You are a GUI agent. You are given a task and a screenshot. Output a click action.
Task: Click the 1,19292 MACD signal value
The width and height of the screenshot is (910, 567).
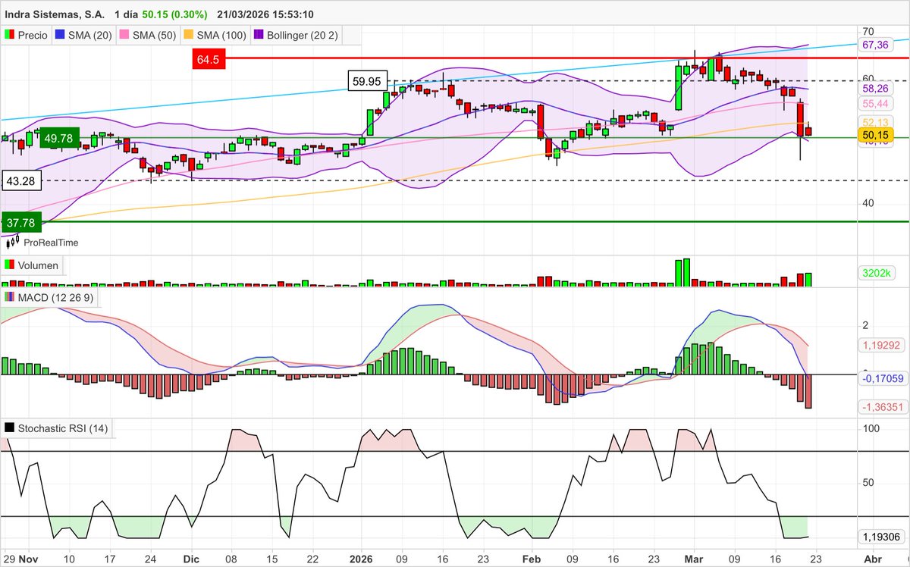click(883, 344)
